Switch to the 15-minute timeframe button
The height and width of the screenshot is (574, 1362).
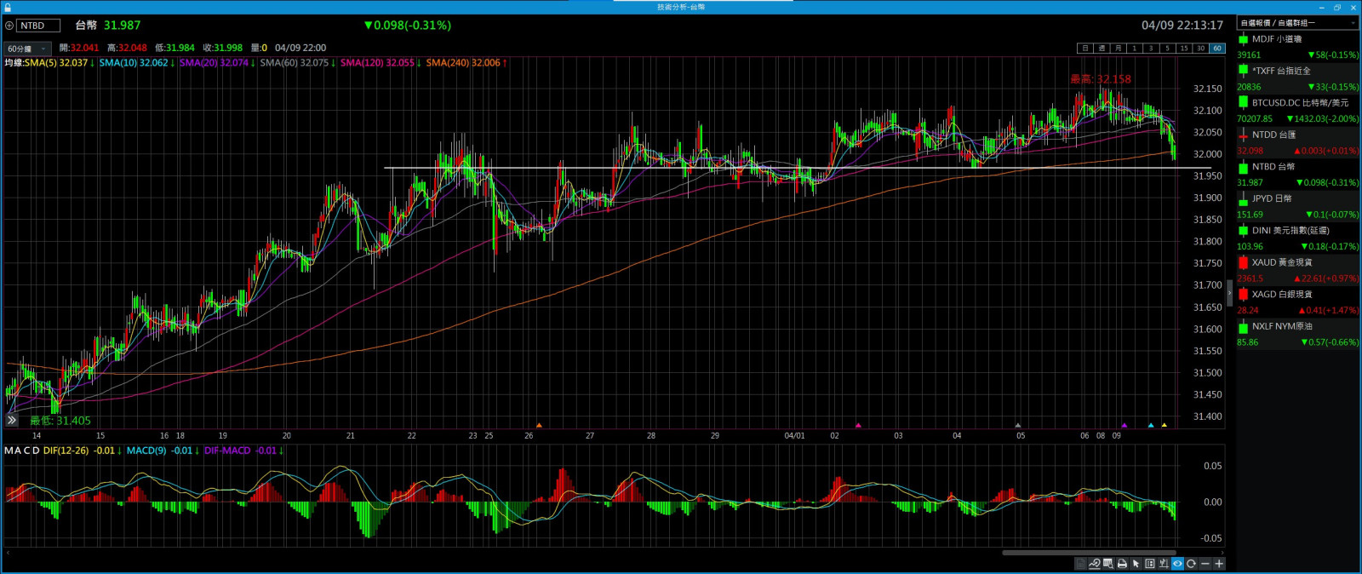tap(1184, 49)
